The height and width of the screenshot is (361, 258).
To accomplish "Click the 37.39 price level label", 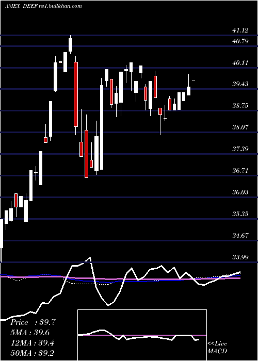I will [x=240, y=149].
